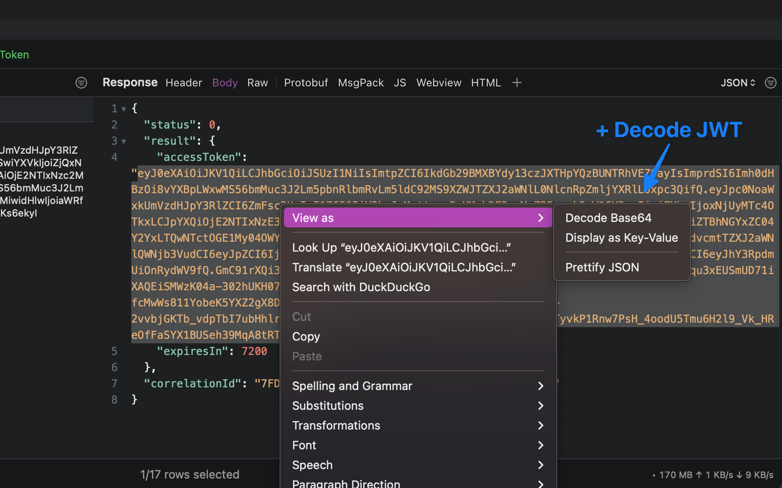This screenshot has width=782, height=488.
Task: Open the View as submenu
Action: coord(418,218)
